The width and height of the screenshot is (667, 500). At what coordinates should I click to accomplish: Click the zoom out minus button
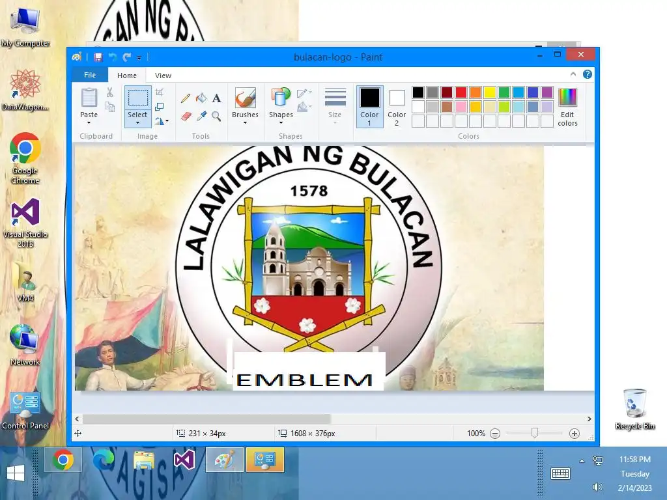495,434
